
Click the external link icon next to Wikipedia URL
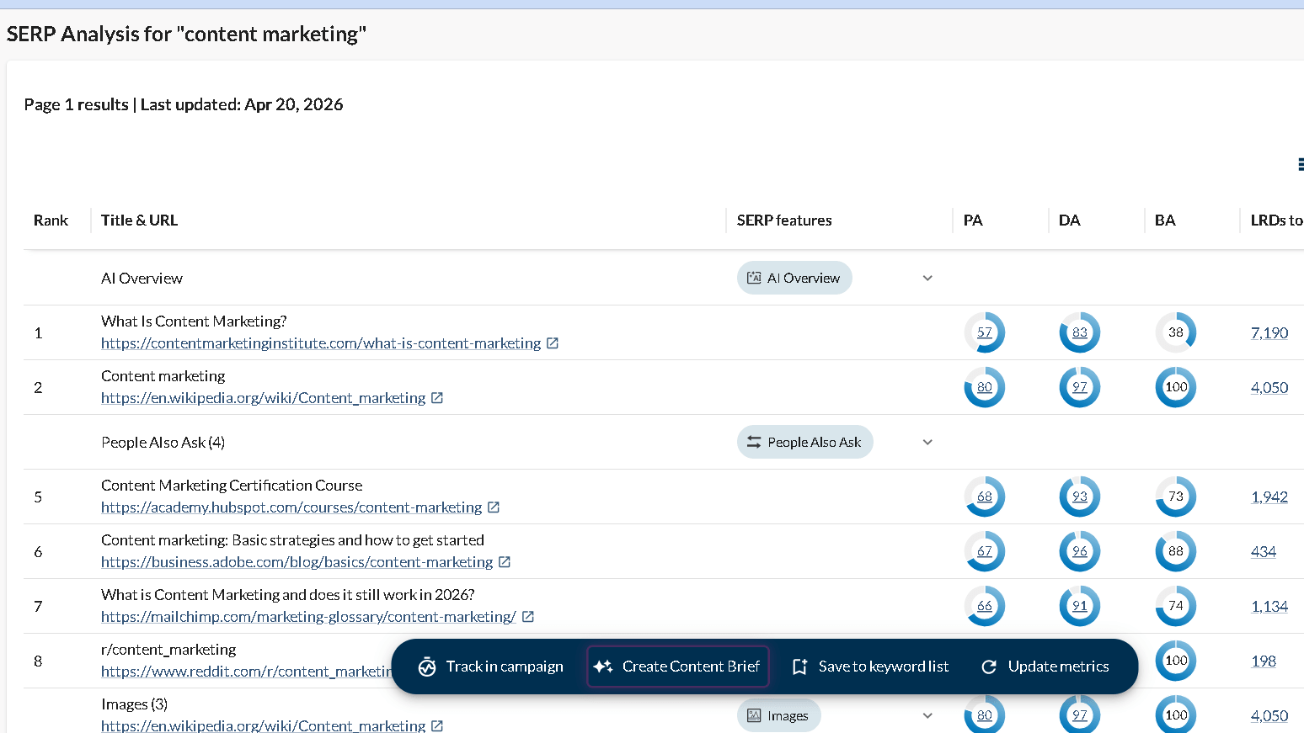pos(437,397)
